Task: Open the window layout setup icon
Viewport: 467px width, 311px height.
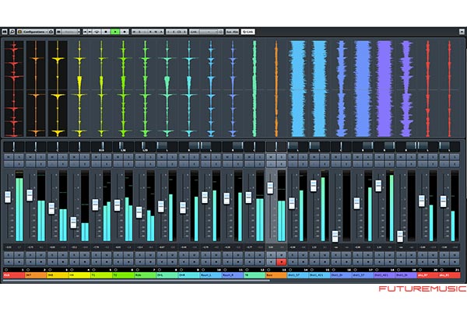Action: tap(5, 32)
